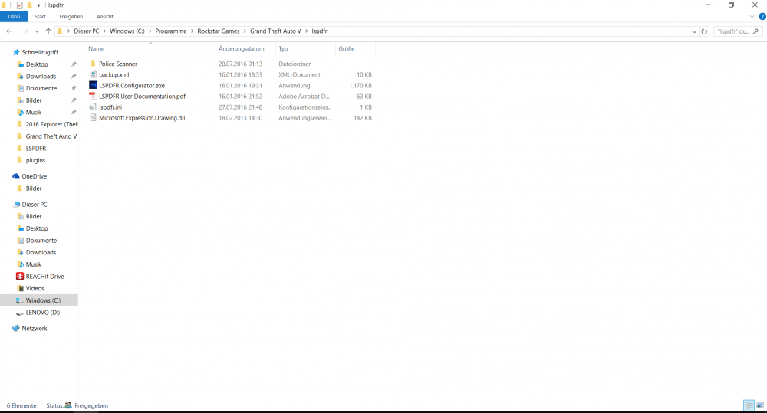Image resolution: width=767 pixels, height=413 pixels.
Task: Switch to large icons view in status bar
Action: 760,405
